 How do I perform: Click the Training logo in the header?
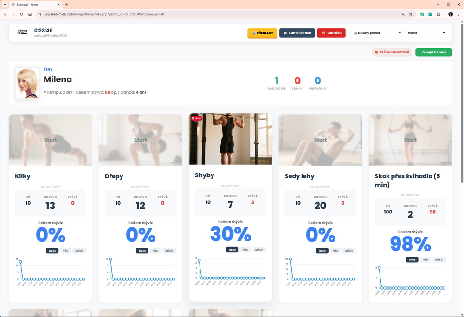tap(22, 32)
